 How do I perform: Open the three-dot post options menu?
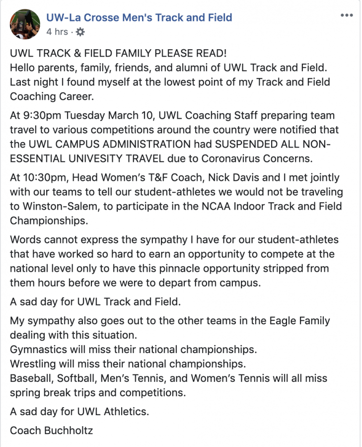point(347,15)
